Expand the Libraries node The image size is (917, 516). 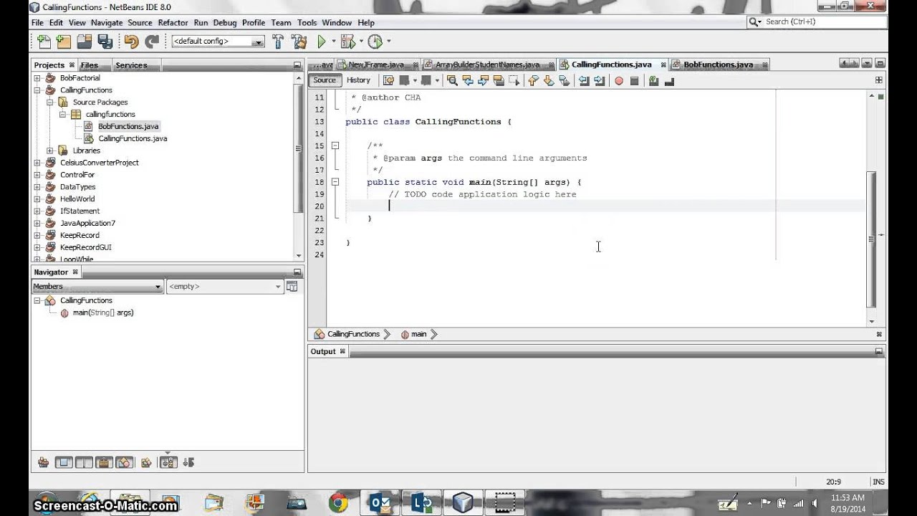tap(49, 150)
